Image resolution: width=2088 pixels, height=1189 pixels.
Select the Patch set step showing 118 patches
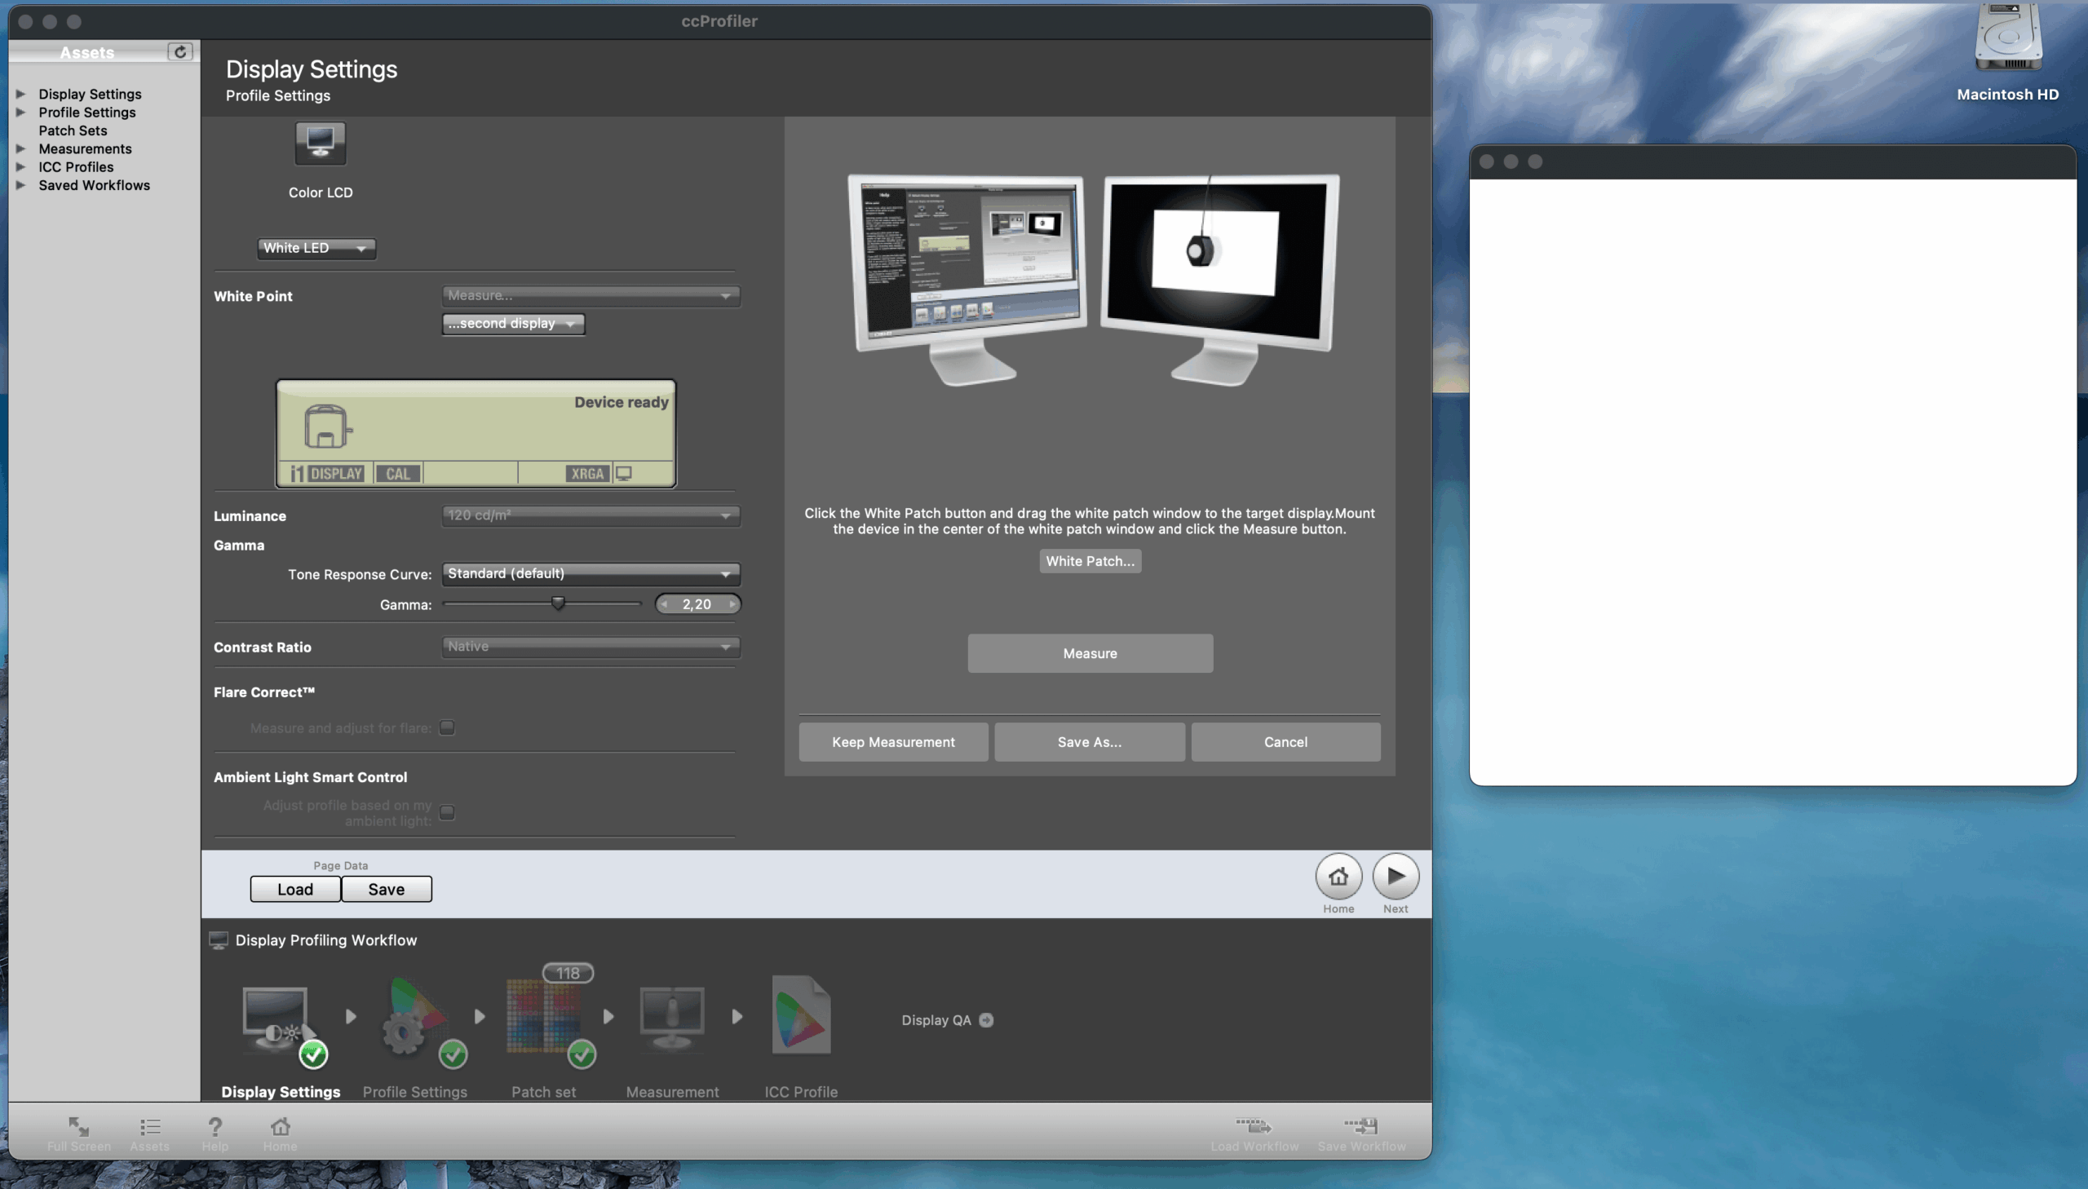543,1019
